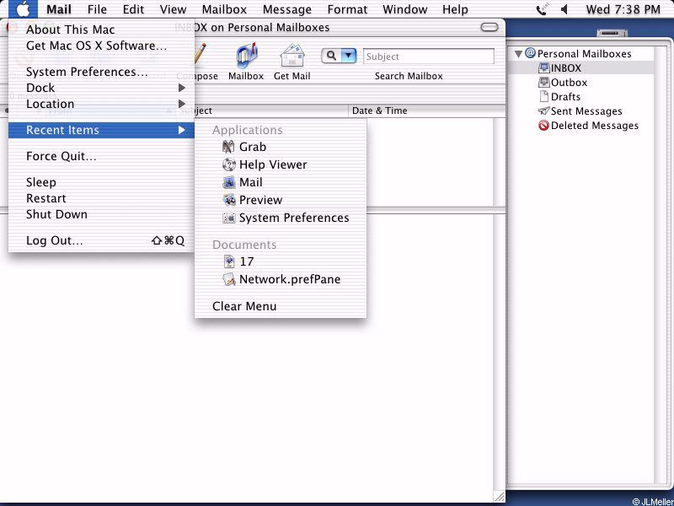Select the INBOX text label in drawer
Image resolution: width=674 pixels, height=506 pixels.
[x=566, y=68]
